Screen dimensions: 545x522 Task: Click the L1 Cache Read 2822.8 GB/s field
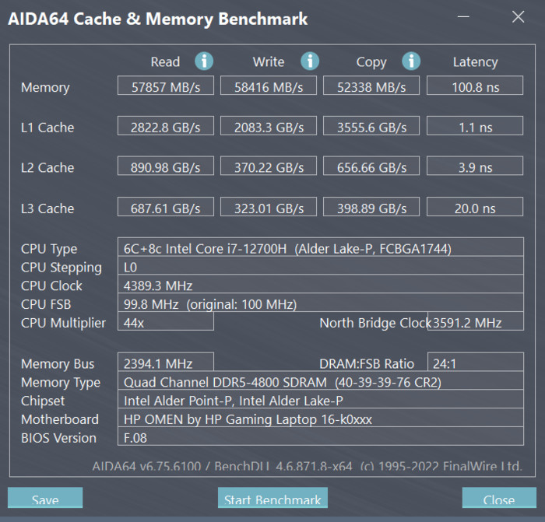click(x=166, y=126)
